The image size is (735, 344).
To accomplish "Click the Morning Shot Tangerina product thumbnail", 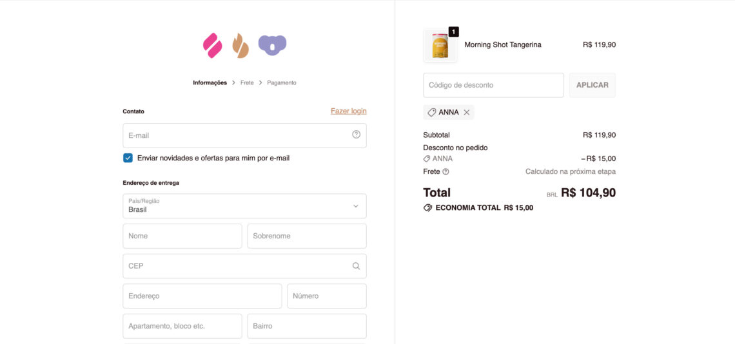I will coord(440,46).
